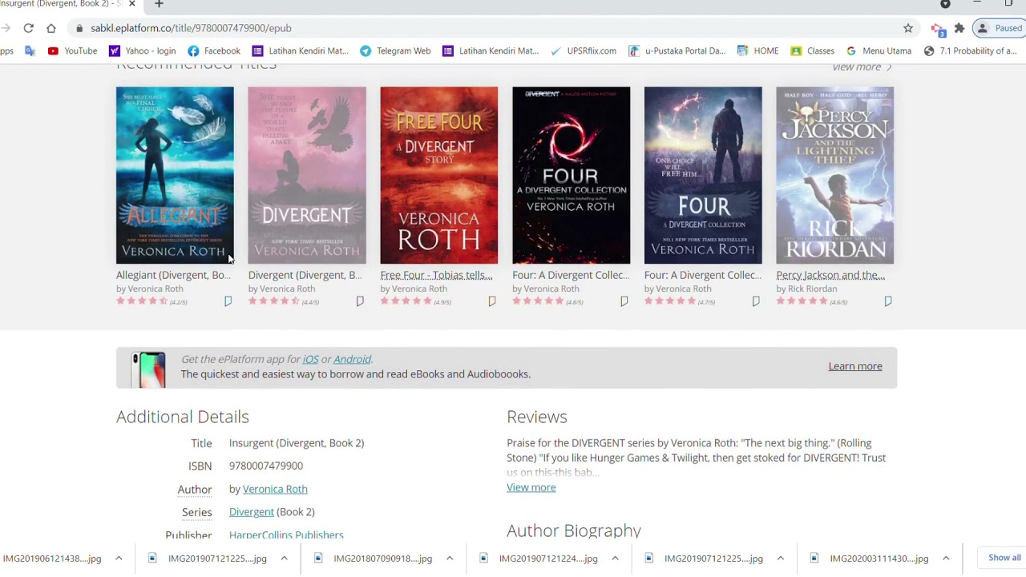
Task: Open the Allegiant (Divergent, Bo... title link
Action: click(x=173, y=275)
